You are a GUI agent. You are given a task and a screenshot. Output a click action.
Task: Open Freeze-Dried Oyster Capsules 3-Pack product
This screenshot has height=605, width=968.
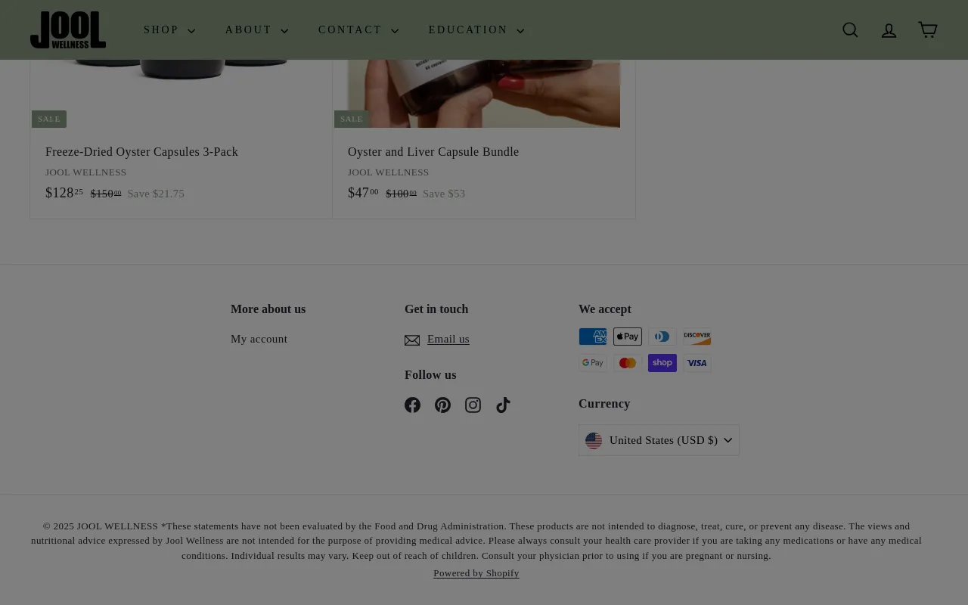coord(141,152)
